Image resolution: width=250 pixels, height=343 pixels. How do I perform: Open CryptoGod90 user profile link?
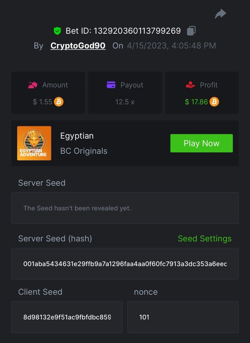pos(78,46)
